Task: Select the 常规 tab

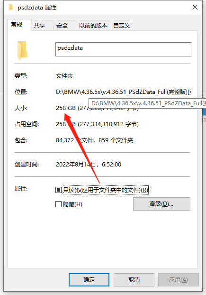Action: tap(17, 25)
